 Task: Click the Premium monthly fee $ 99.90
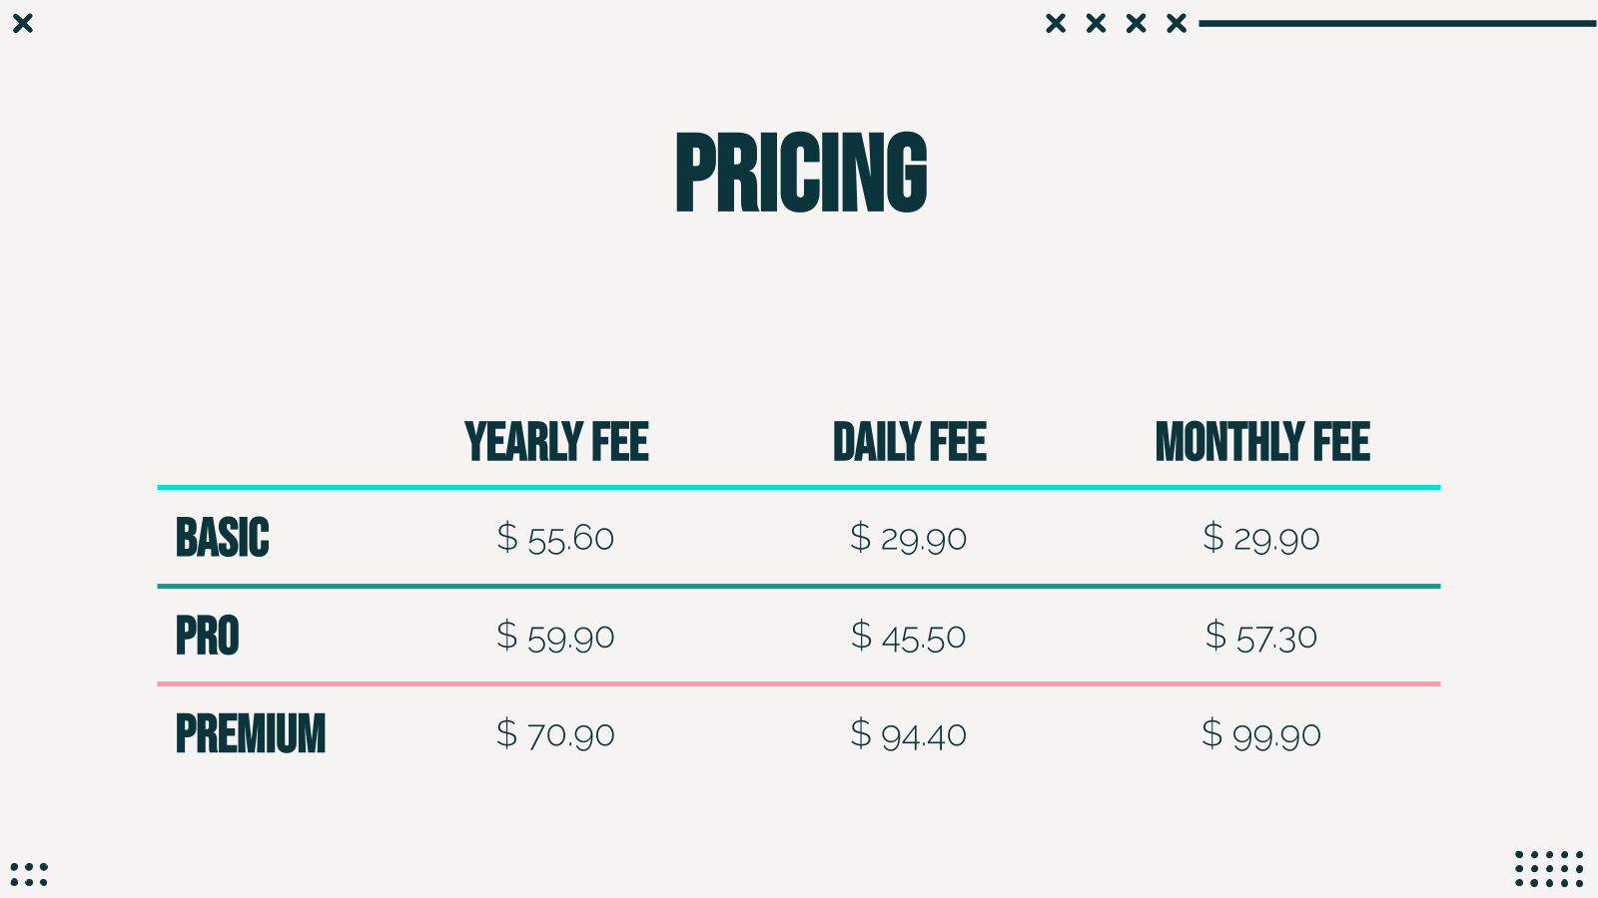(x=1261, y=735)
